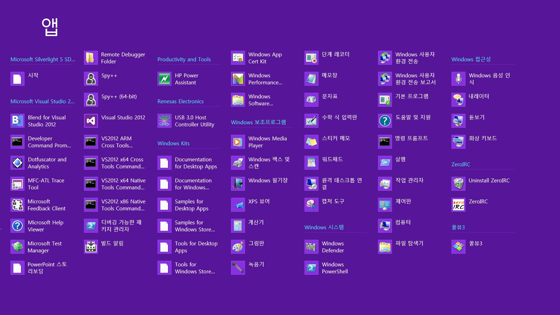Select the Windows 보조프로그램 group header
Viewport: 560px width, 315px height.
(258, 122)
